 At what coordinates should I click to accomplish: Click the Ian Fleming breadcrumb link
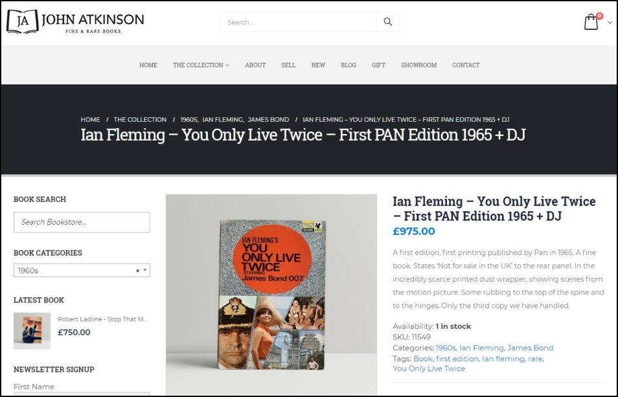coord(223,119)
